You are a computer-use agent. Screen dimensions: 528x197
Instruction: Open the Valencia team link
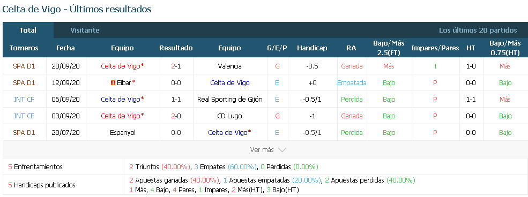click(x=229, y=66)
